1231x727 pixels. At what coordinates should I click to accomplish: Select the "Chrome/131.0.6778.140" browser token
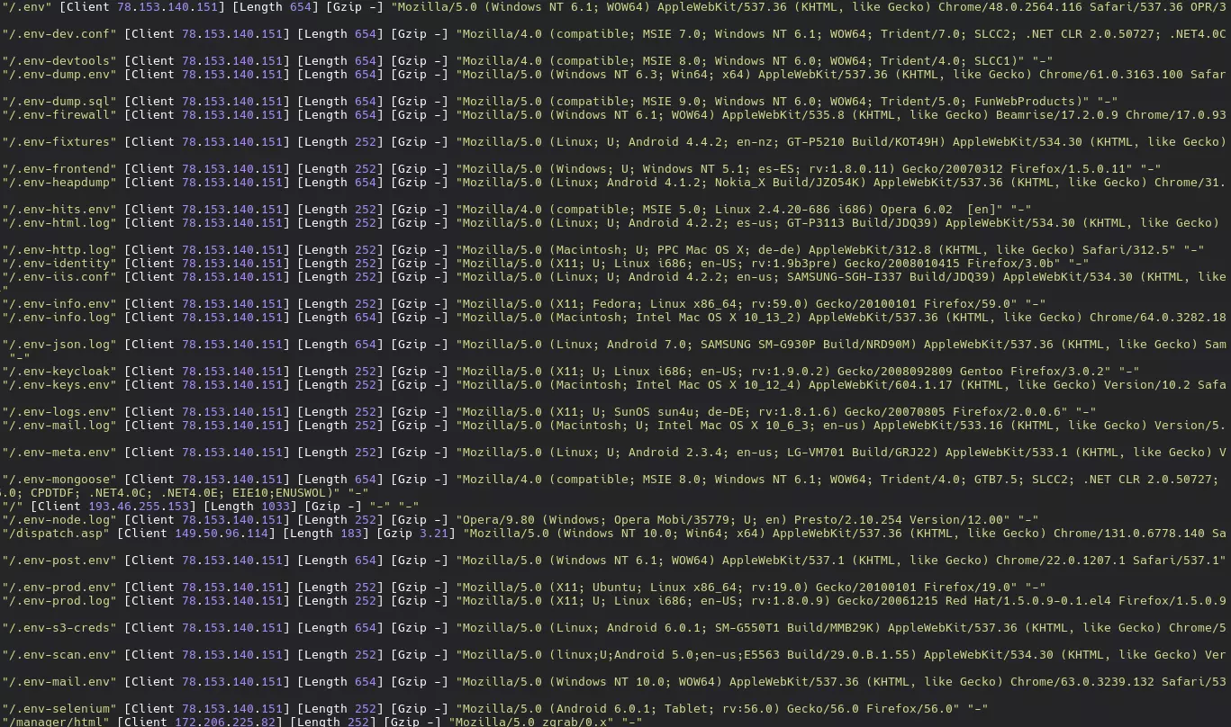(x=1129, y=534)
